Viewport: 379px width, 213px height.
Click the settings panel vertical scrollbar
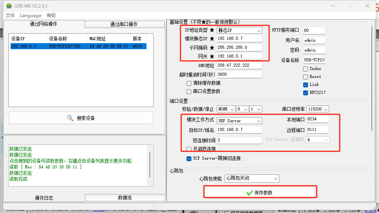[372, 79]
